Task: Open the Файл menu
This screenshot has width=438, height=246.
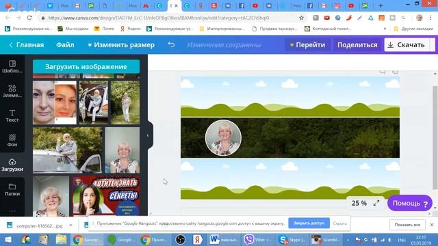Action: coord(65,45)
